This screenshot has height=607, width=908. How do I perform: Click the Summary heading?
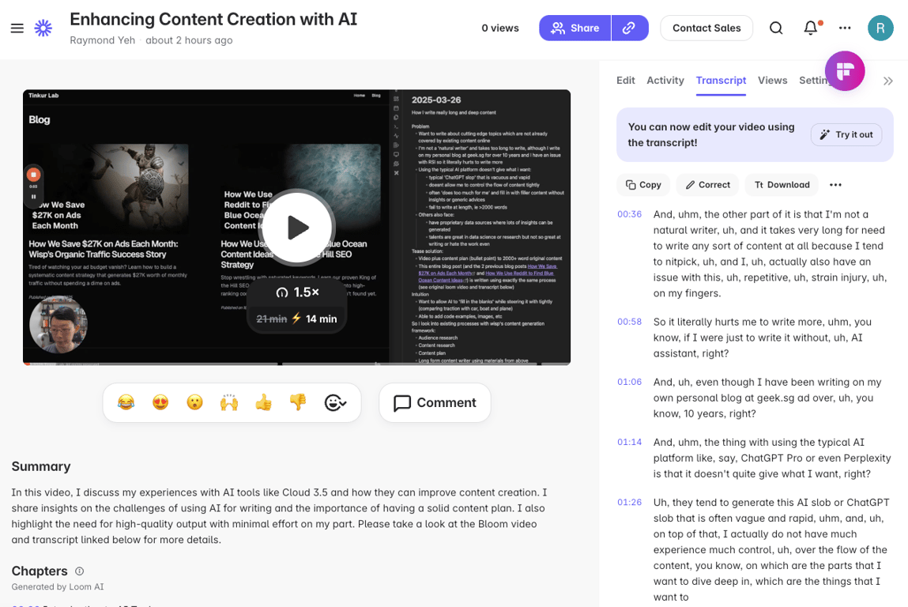pyautogui.click(x=41, y=467)
